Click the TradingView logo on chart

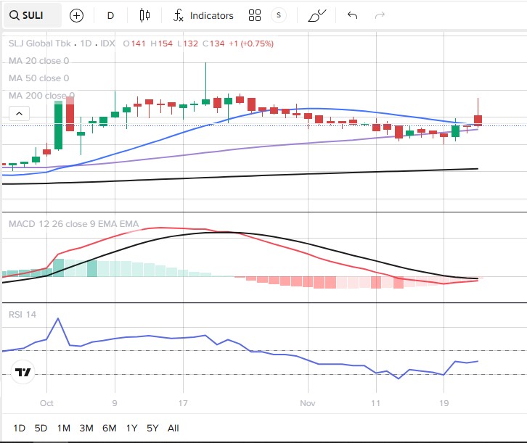click(23, 373)
